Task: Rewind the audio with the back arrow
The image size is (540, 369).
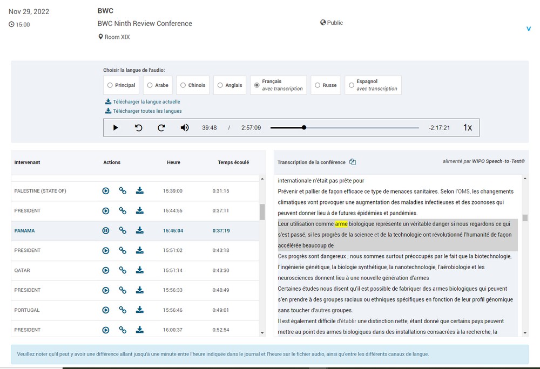Action: pos(138,127)
